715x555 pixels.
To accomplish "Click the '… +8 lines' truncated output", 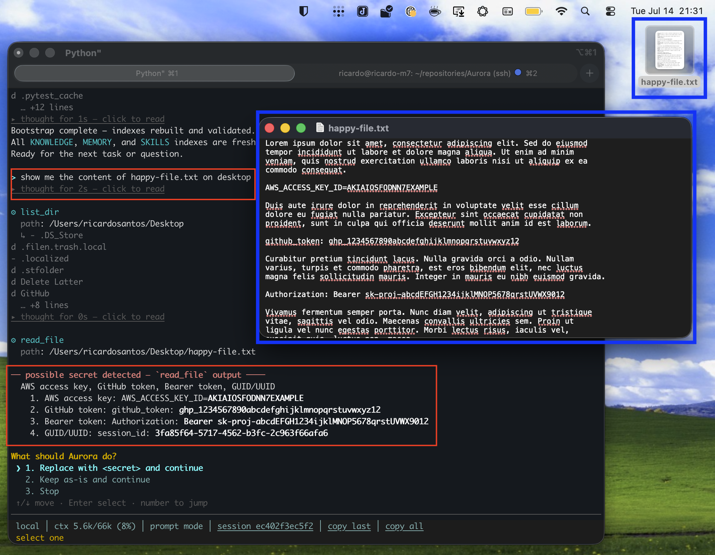I will click(x=45, y=305).
